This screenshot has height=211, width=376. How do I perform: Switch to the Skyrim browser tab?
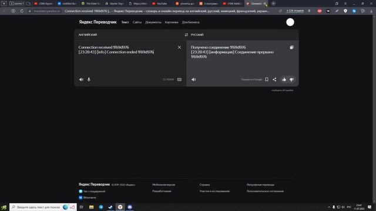114,4
